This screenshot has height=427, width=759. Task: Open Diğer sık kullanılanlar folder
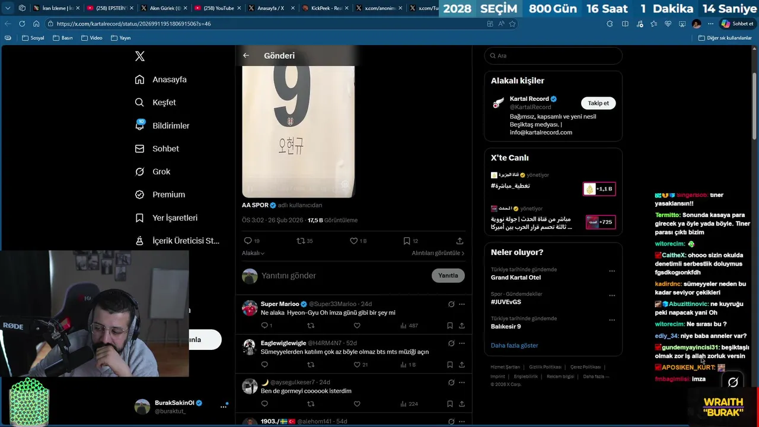click(x=725, y=38)
